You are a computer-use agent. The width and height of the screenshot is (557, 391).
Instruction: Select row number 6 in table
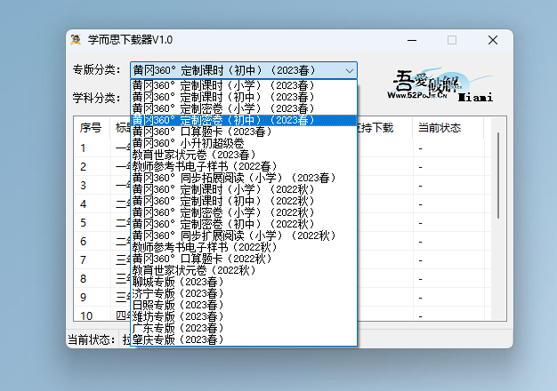83,242
